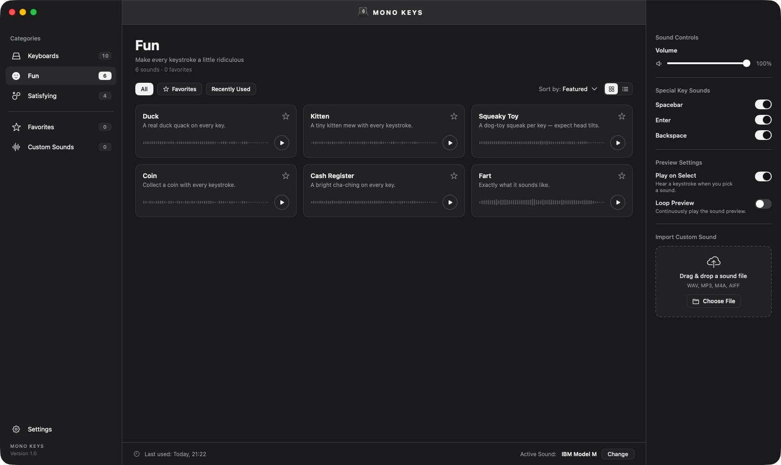
Task: Click the 'IBM Model M' active sound name
Action: point(579,454)
